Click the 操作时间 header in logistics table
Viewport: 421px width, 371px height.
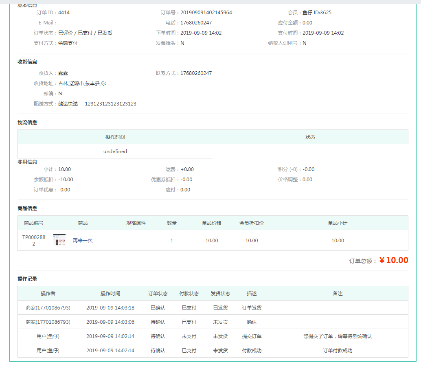coord(115,137)
